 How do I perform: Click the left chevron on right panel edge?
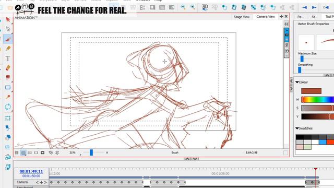[x=291, y=81]
